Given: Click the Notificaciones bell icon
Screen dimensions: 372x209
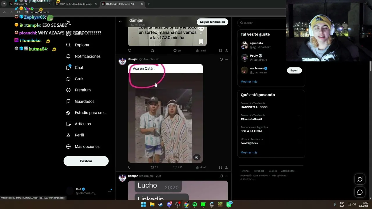Looking at the screenshot, I should point(68,56).
